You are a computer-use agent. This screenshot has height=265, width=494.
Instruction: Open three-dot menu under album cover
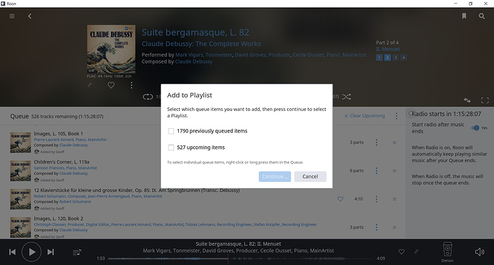click(132, 85)
